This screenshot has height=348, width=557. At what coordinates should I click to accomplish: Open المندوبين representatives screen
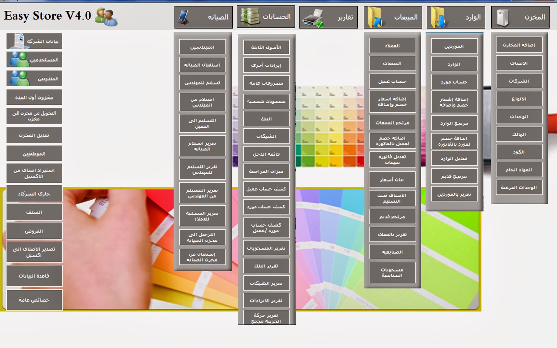[34, 78]
